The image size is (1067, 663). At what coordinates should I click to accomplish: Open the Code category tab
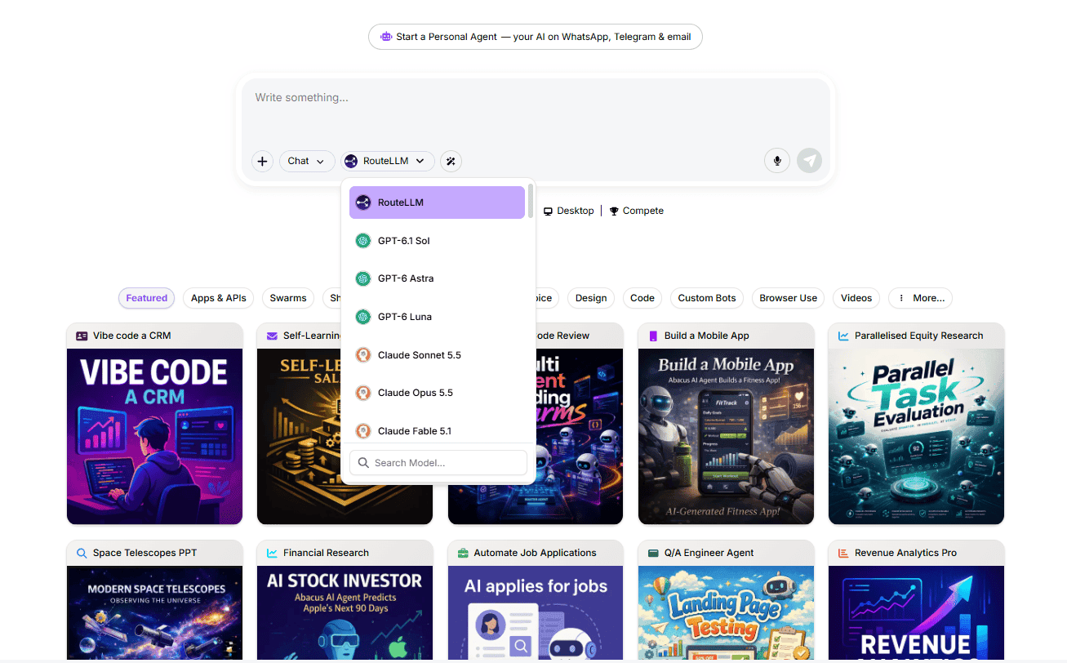tap(642, 298)
